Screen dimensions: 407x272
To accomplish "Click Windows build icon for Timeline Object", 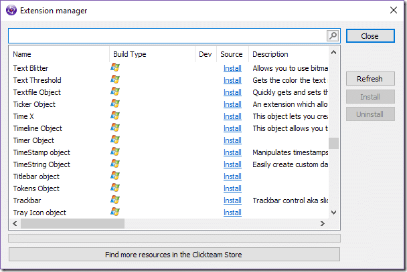I will pyautogui.click(x=115, y=128).
